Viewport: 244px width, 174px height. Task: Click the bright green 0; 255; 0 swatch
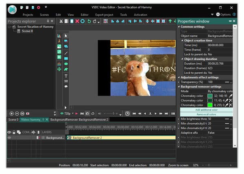[210, 105]
